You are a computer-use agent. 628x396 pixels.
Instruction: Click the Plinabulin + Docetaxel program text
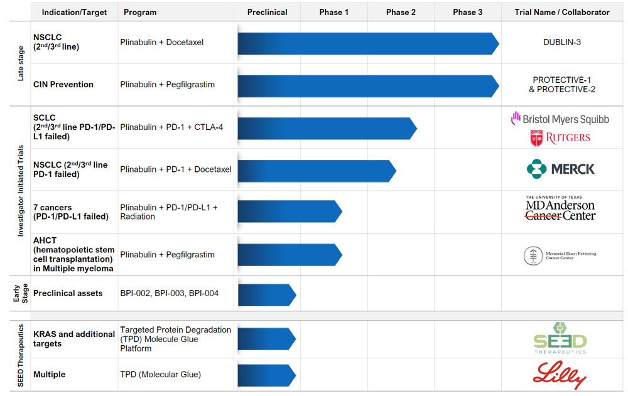[162, 42]
